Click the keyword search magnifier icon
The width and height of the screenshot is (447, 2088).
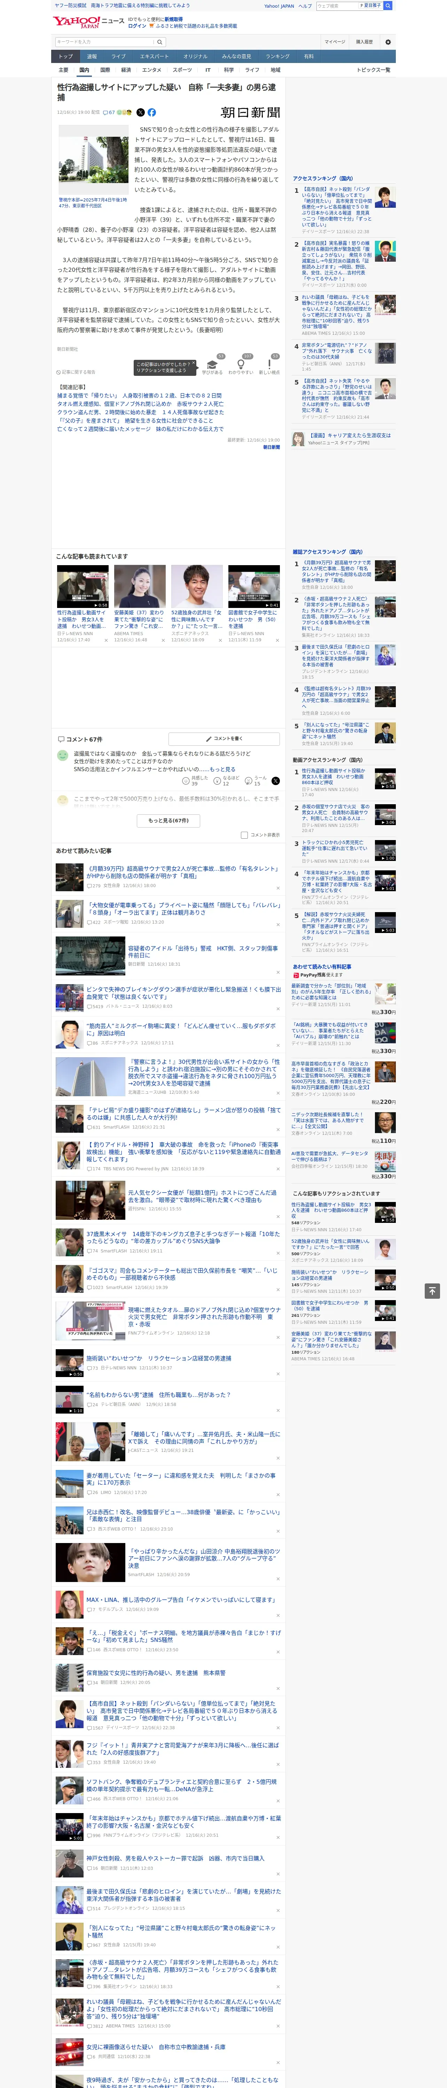(159, 41)
